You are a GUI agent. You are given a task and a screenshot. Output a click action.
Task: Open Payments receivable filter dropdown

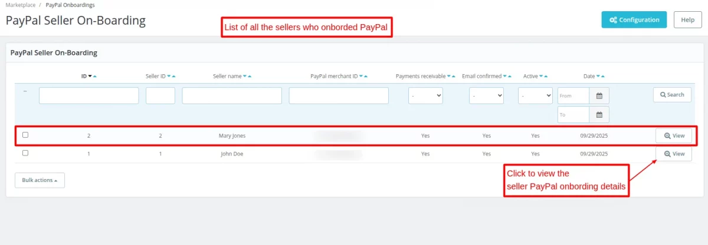(x=425, y=95)
